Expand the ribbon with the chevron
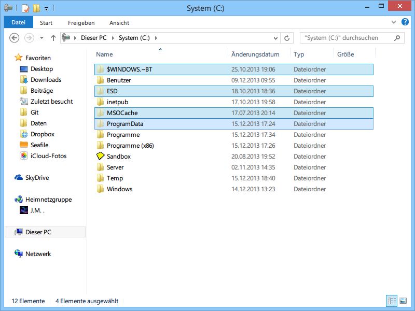The width and height of the screenshot is (415, 311). 394,22
